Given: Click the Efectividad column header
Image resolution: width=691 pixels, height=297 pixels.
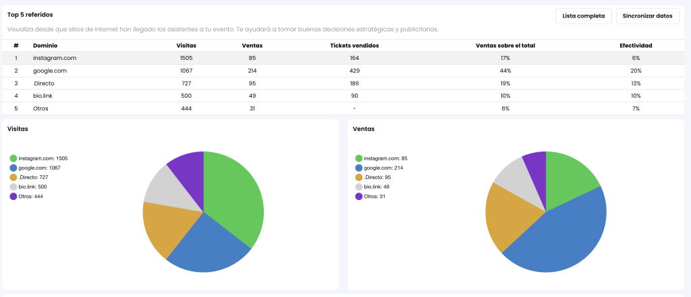Looking at the screenshot, I should (x=636, y=45).
